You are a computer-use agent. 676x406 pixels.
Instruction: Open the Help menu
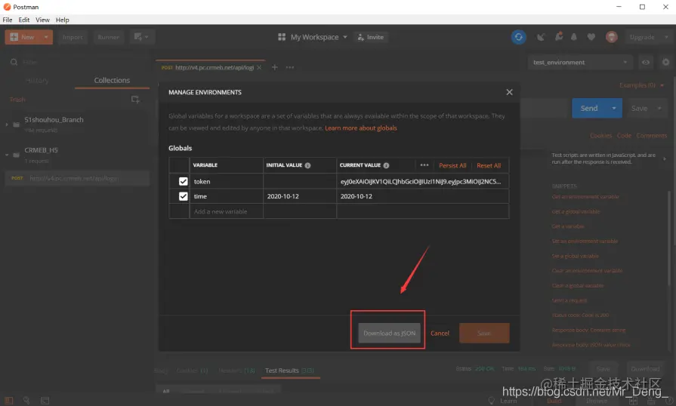pyautogui.click(x=62, y=20)
